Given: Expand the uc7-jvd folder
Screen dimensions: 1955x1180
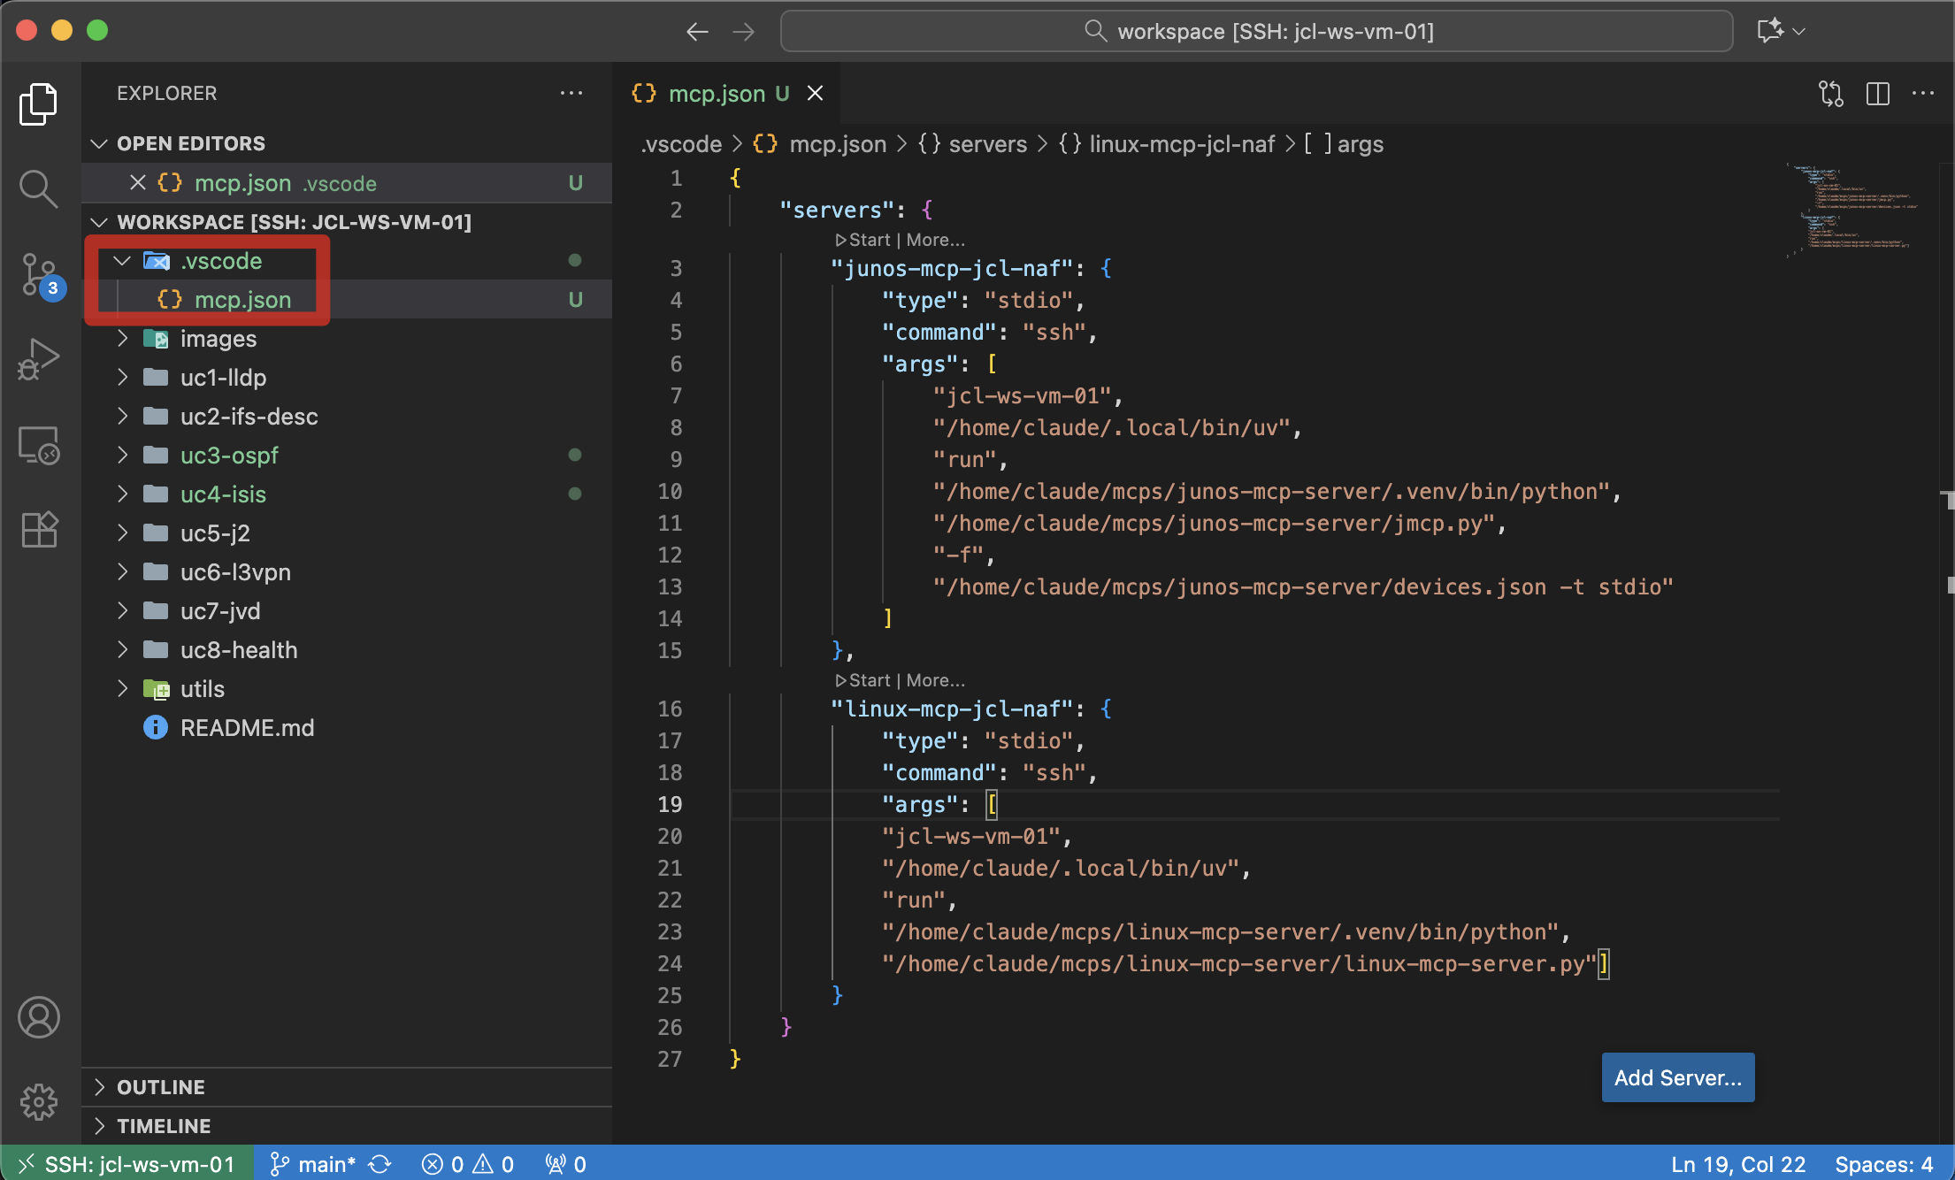Looking at the screenshot, I should [122, 610].
